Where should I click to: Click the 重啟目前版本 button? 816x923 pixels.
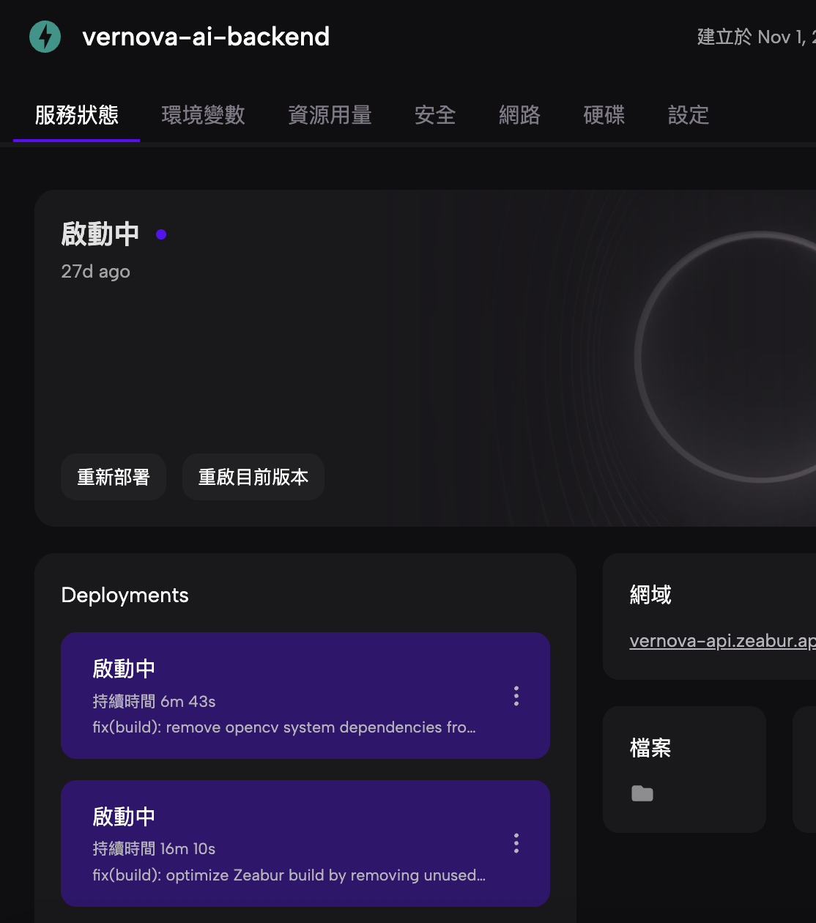pyautogui.click(x=253, y=477)
